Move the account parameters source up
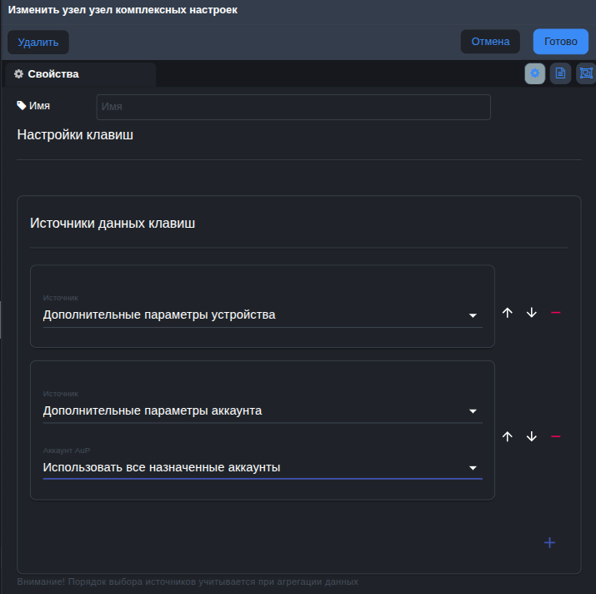The image size is (596, 594). pyautogui.click(x=508, y=437)
